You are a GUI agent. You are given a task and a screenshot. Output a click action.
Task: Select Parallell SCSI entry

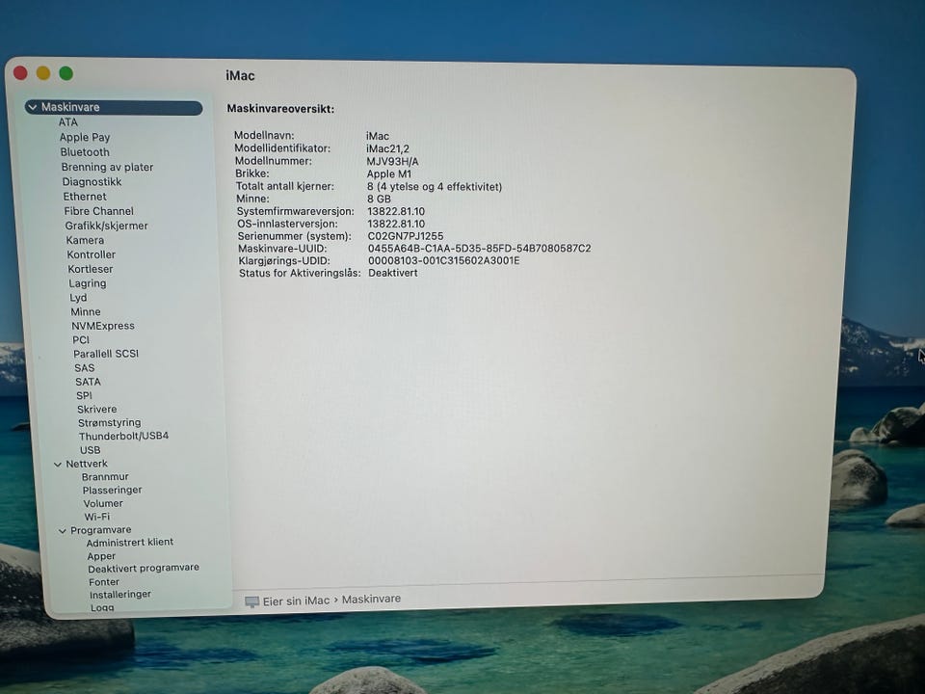106,354
